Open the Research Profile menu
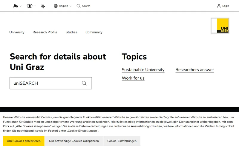239x149 pixels. (x=45, y=32)
